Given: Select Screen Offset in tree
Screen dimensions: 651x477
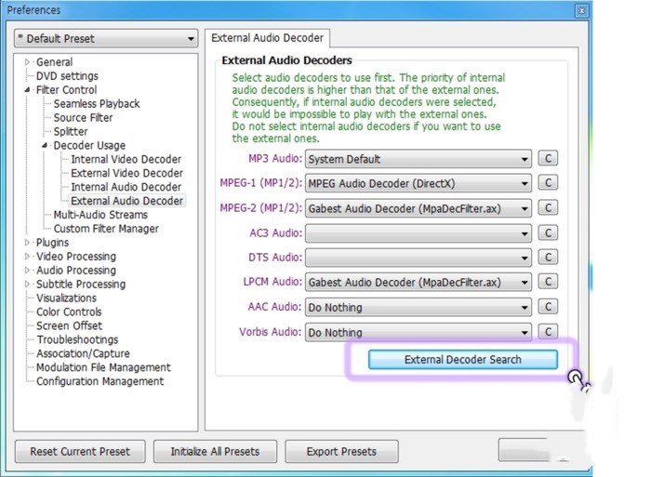Looking at the screenshot, I should [69, 325].
